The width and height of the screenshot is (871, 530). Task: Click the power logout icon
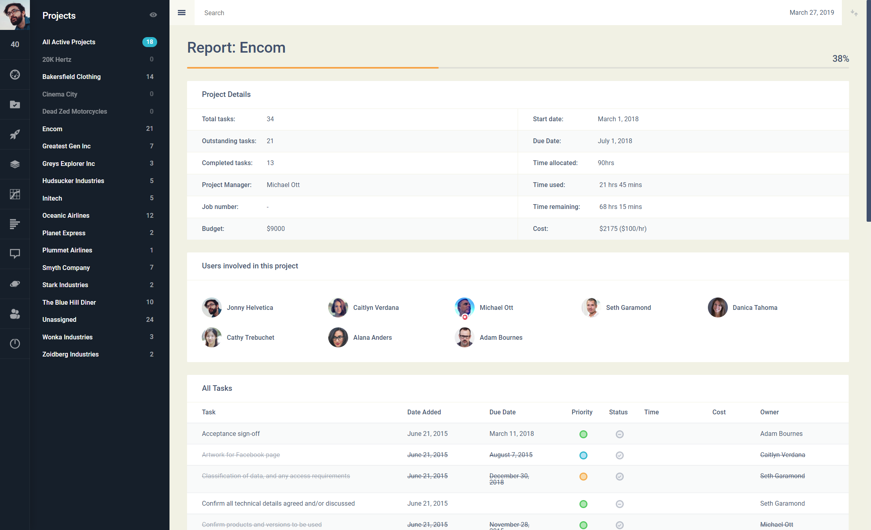15,343
